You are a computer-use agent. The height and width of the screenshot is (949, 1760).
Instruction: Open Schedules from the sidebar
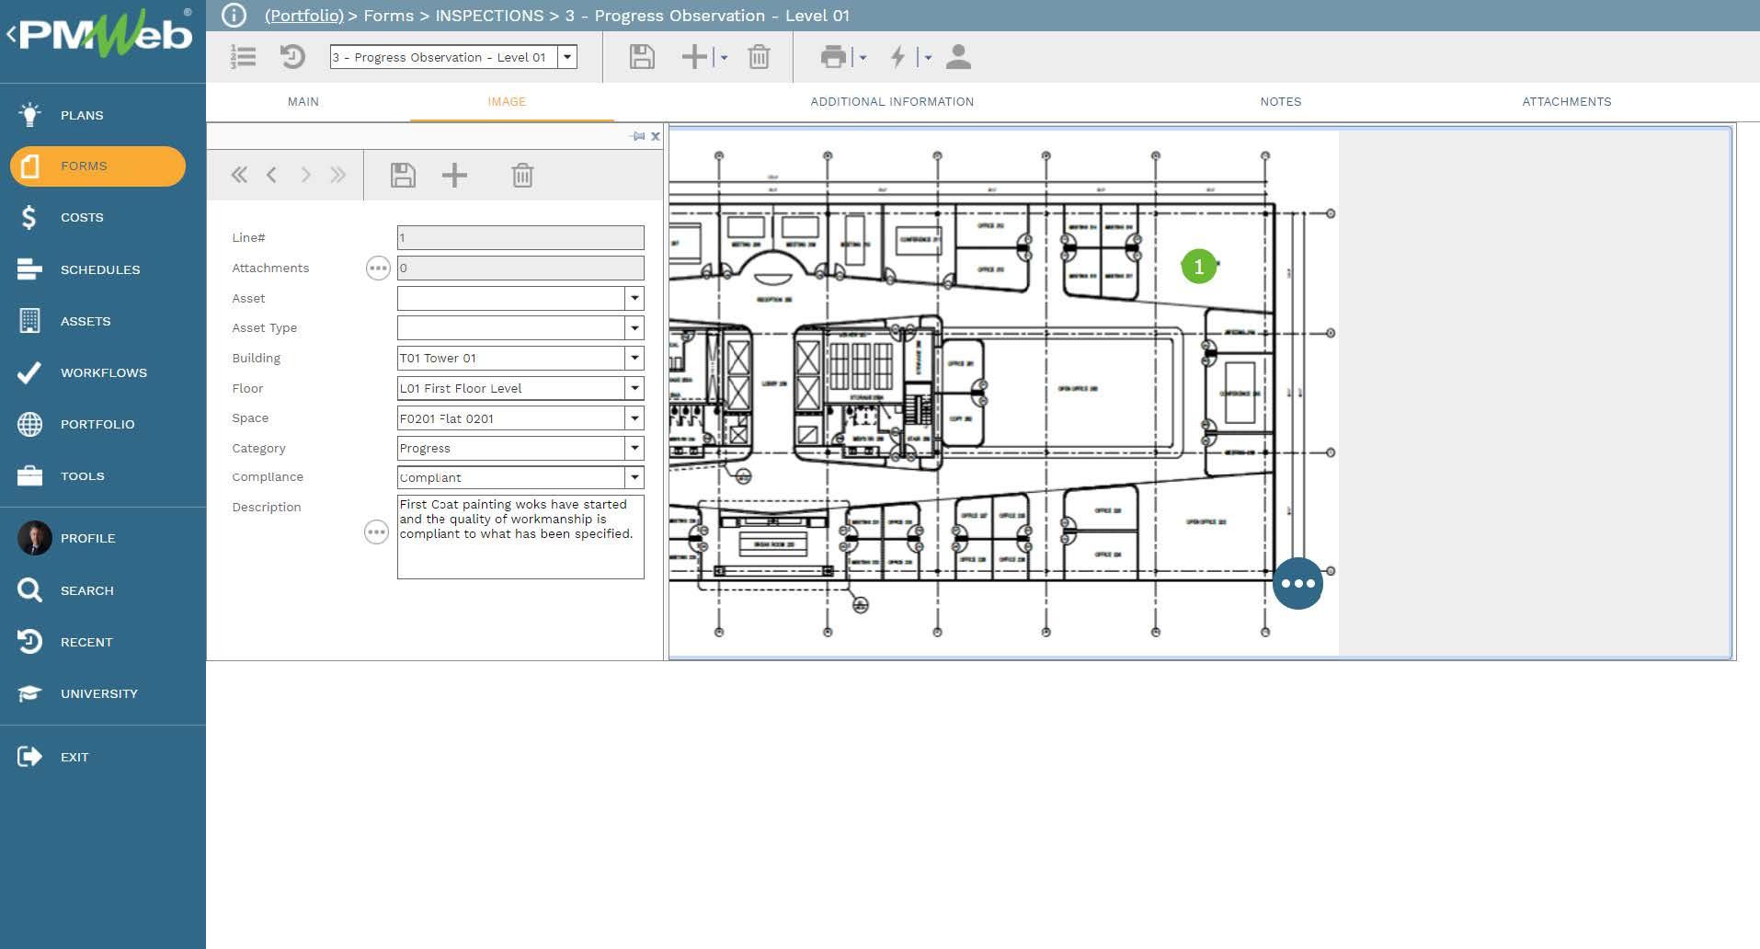click(x=100, y=269)
